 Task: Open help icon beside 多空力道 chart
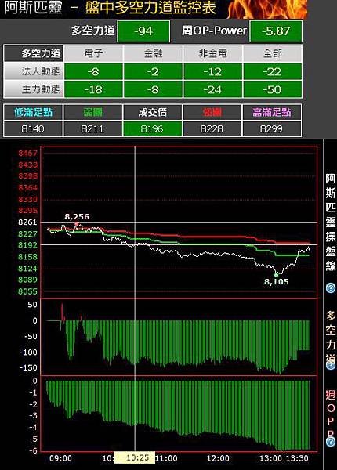coord(331,365)
